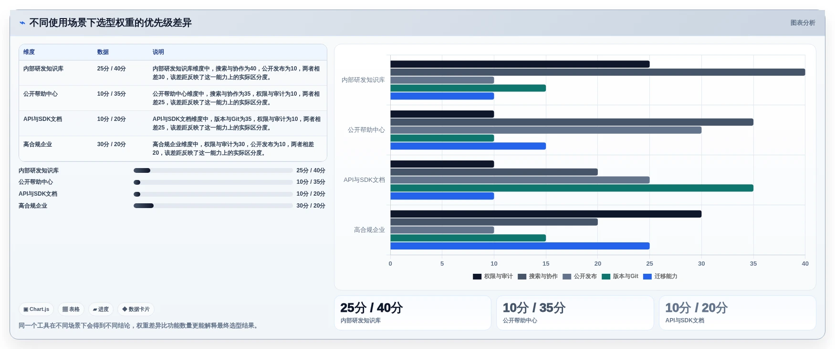Open the 10分 / 20分 data card
Image resolution: width=835 pixels, height=349 pixels.
click(x=738, y=313)
